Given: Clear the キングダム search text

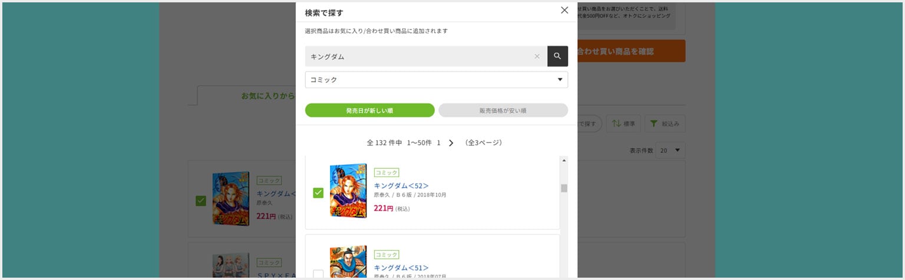Looking at the screenshot, I should (537, 56).
